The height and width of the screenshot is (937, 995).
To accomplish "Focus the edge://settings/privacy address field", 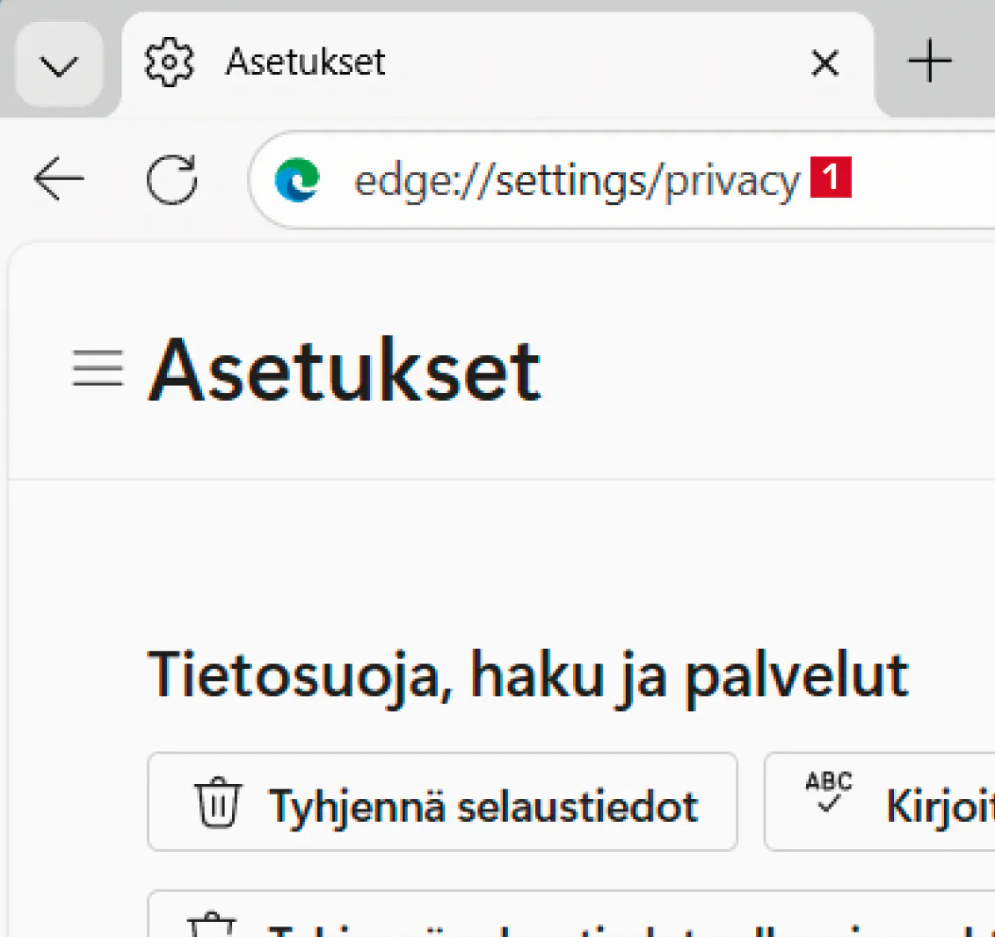I will (x=576, y=181).
